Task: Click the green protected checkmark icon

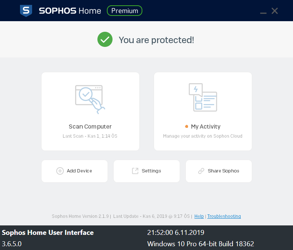Action: pos(105,39)
